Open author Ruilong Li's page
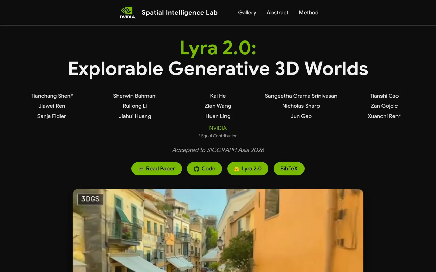 135,106
